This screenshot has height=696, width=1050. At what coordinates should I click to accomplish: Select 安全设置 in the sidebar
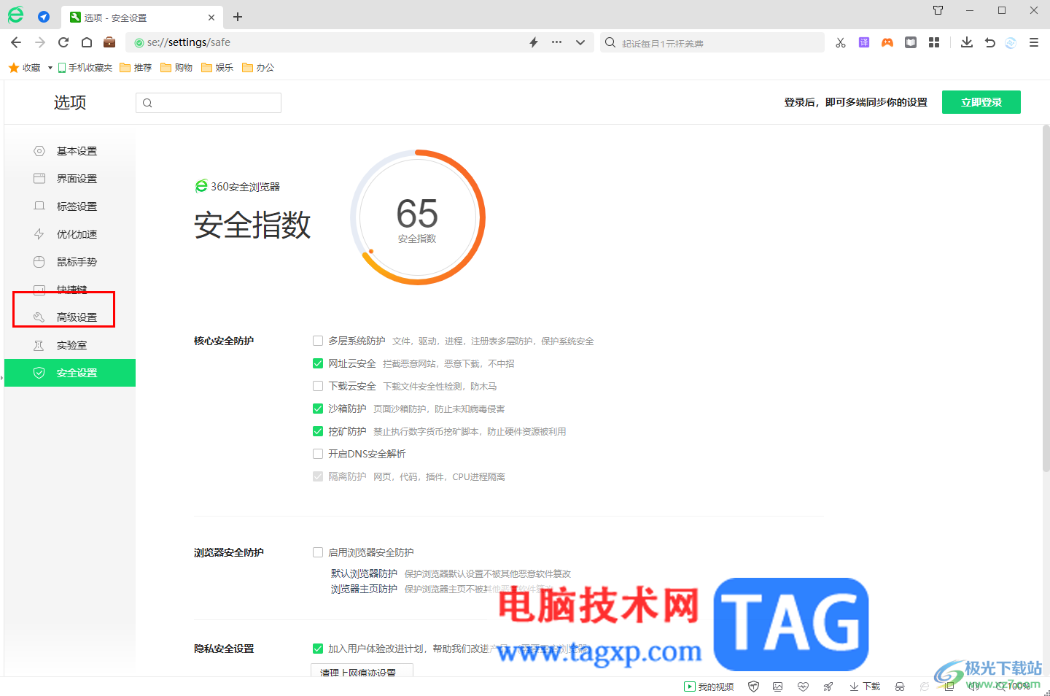(x=70, y=373)
